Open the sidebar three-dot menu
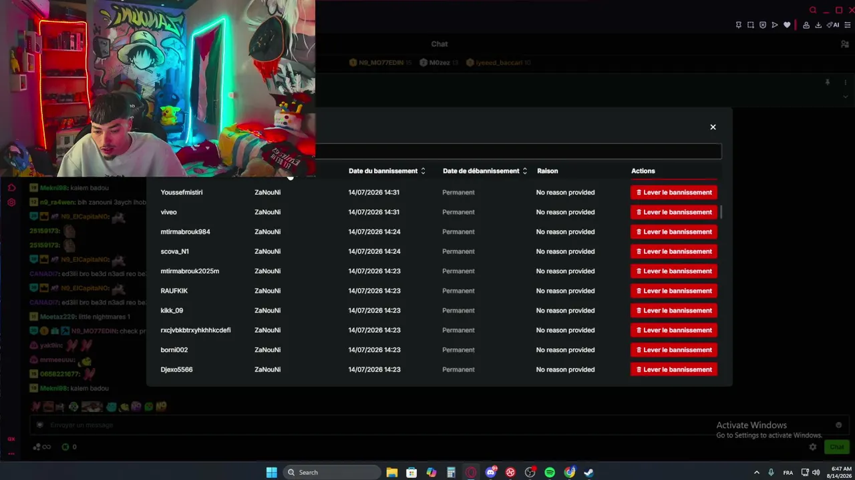 11,453
